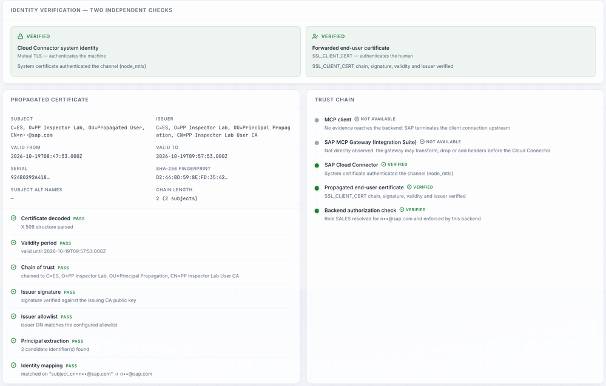This screenshot has width=606, height=386.
Task: Click the check icon beside Issuer signature
Action: tap(13, 292)
